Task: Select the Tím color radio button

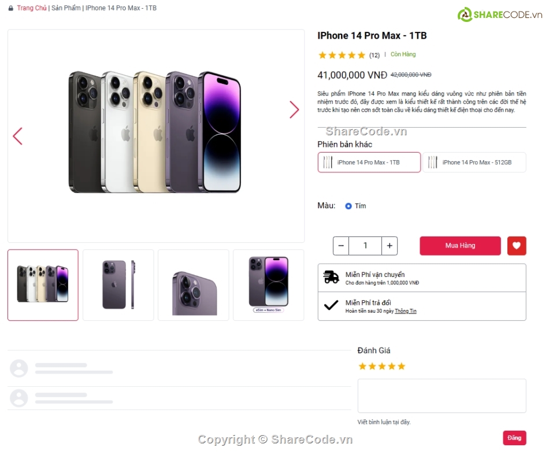Action: click(348, 206)
